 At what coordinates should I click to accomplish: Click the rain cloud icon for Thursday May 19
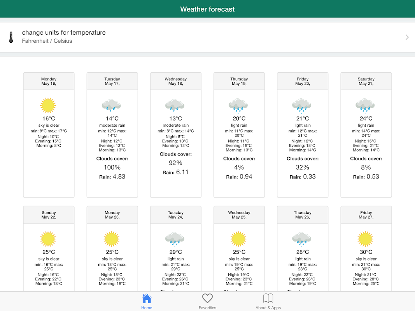tap(238, 106)
